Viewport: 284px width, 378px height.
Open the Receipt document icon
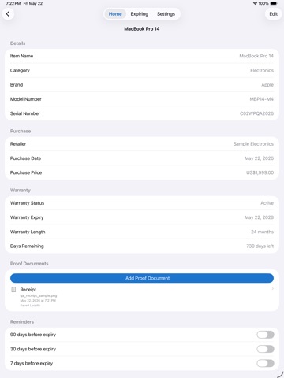[x=13, y=290]
